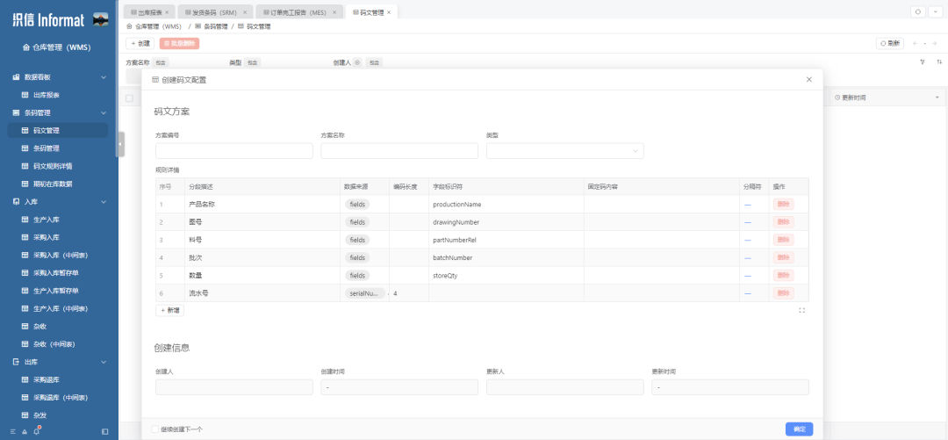This screenshot has height=440, width=948.
Task: Collapse the 条码管理 sidebar group
Action: tap(104, 112)
